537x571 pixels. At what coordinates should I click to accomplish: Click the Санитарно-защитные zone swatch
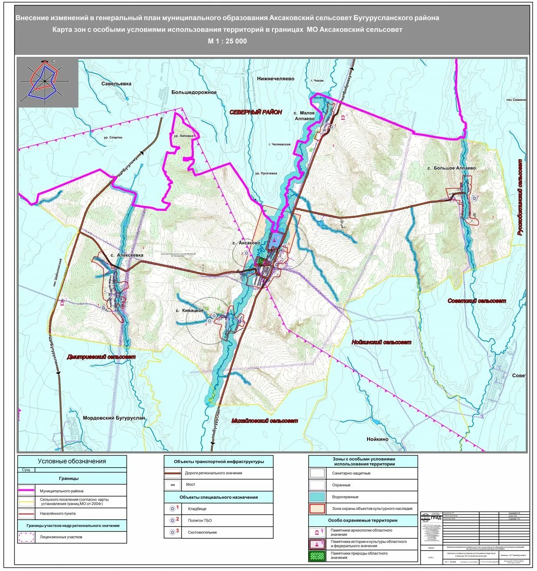[x=318, y=473]
